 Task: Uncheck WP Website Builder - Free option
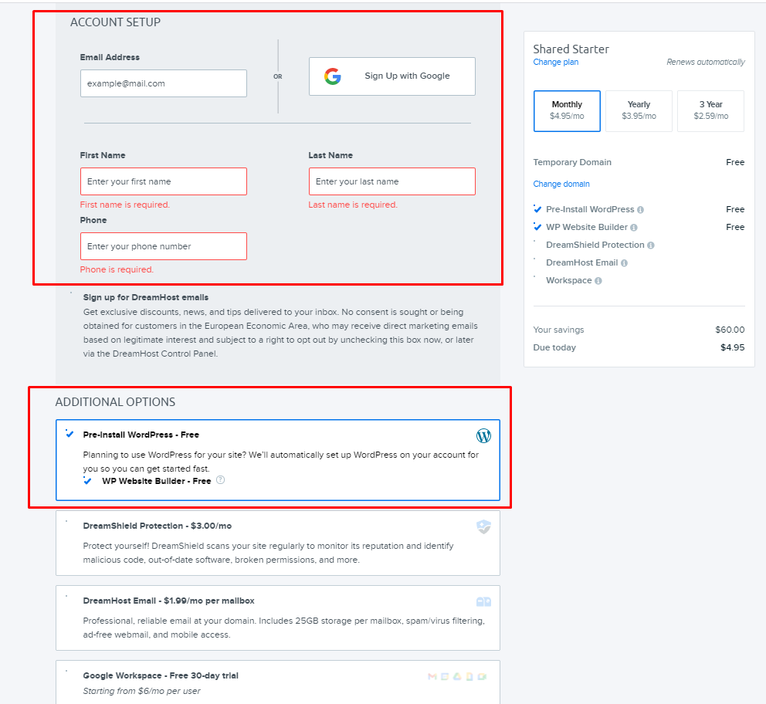click(x=87, y=480)
